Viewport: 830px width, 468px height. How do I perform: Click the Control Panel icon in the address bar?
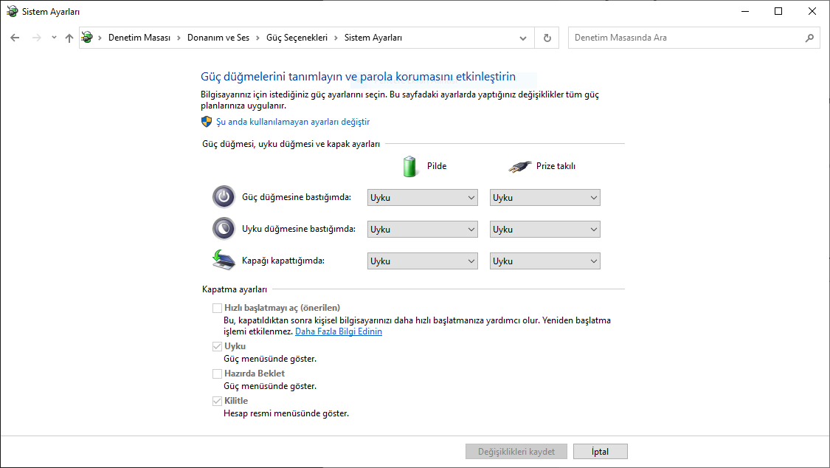[x=87, y=38]
